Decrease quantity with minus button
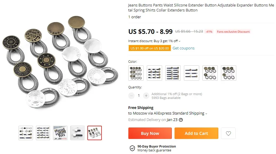Screen dimensions: 276x154 pos(131,96)
